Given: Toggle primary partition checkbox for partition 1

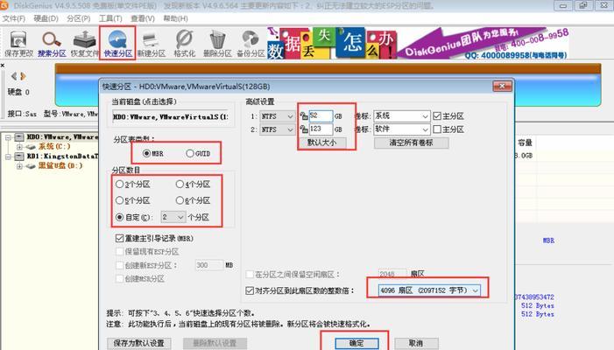Looking at the screenshot, I should [x=437, y=115].
